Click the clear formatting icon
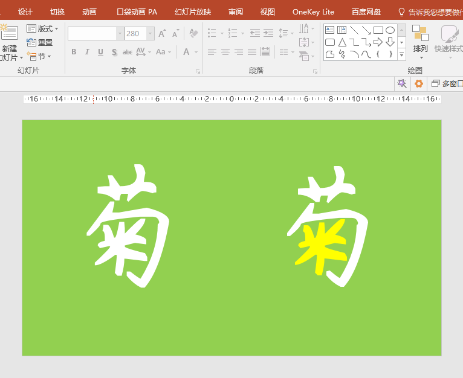463x378 pixels. click(x=193, y=33)
